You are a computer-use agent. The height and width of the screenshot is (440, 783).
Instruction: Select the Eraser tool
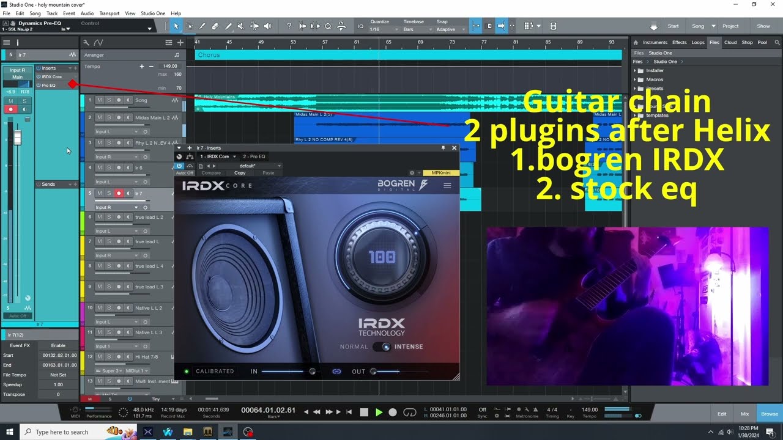pyautogui.click(x=215, y=26)
